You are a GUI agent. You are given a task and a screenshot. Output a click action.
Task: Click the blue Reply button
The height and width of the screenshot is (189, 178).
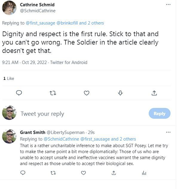(x=159, y=113)
